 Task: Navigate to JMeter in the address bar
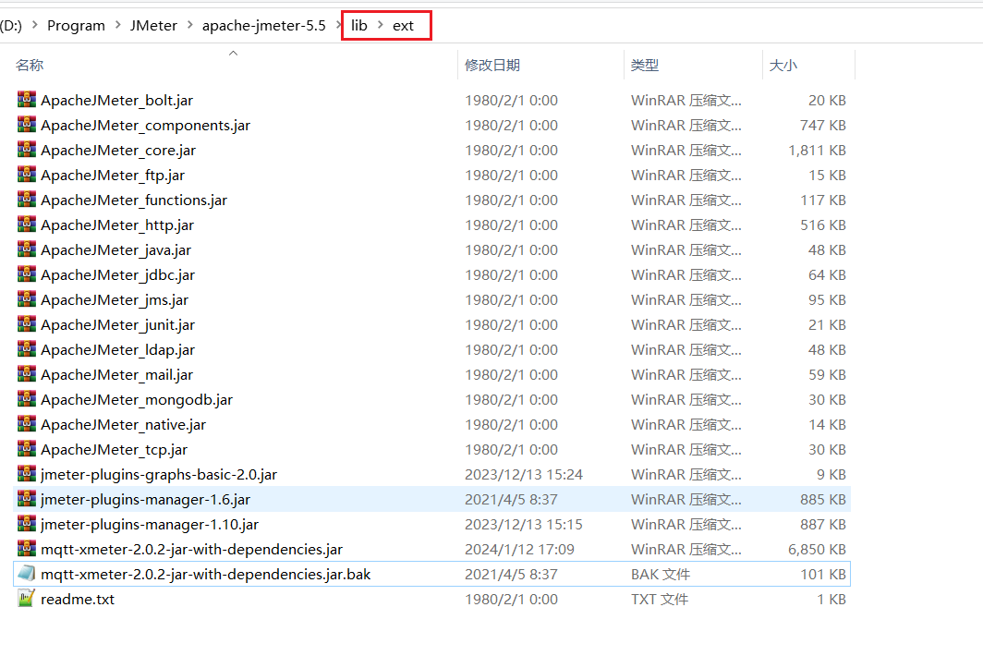[153, 26]
